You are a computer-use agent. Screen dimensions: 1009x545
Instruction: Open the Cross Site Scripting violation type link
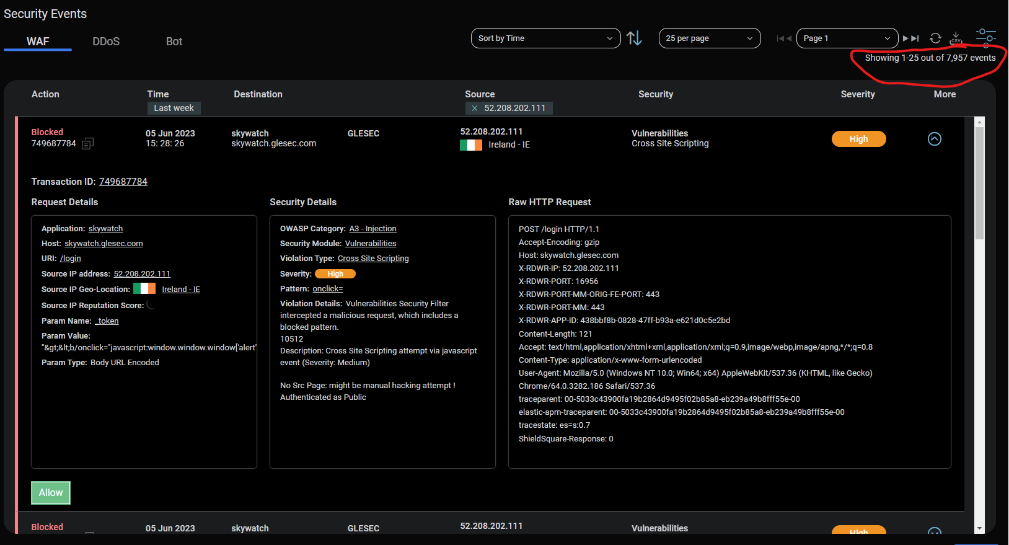pos(373,259)
